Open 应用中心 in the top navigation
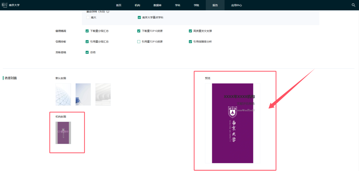359x171 pixels. (236, 5)
